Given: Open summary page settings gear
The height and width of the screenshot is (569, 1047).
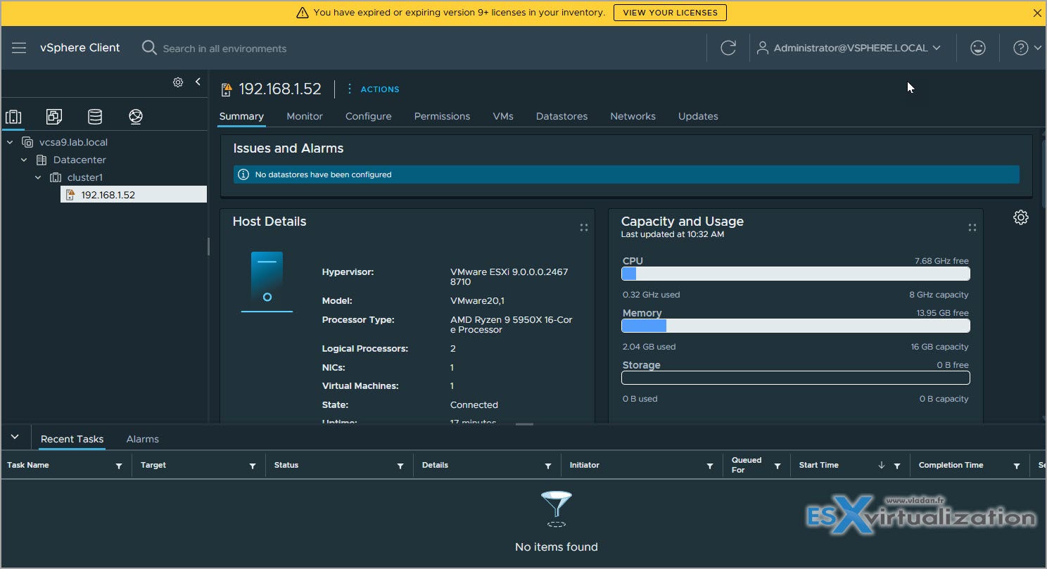Looking at the screenshot, I should coord(1020,217).
